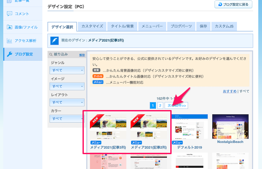Switch to the デザイン選択 tab
The image size is (262, 169).
click(62, 27)
